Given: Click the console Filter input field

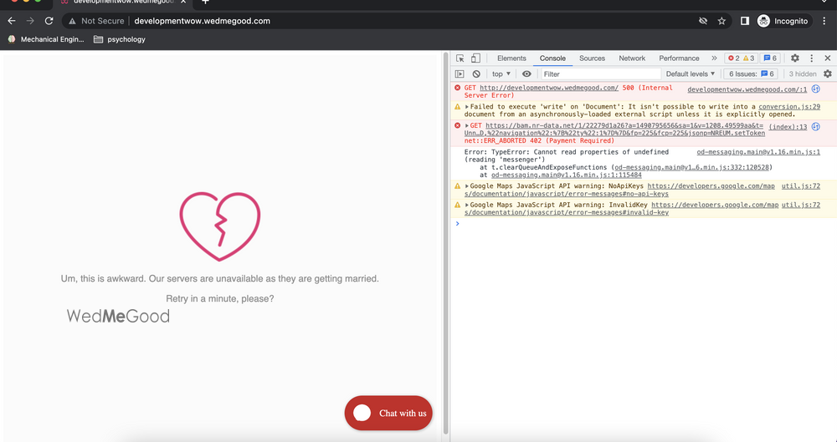Looking at the screenshot, I should (x=601, y=74).
